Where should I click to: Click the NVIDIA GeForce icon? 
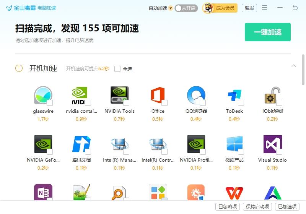tap(43, 144)
